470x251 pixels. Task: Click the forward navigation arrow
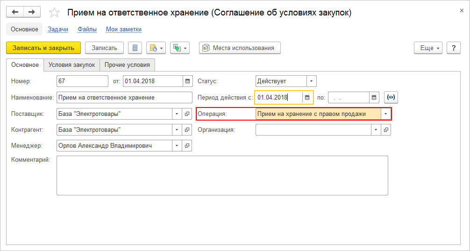coord(31,12)
